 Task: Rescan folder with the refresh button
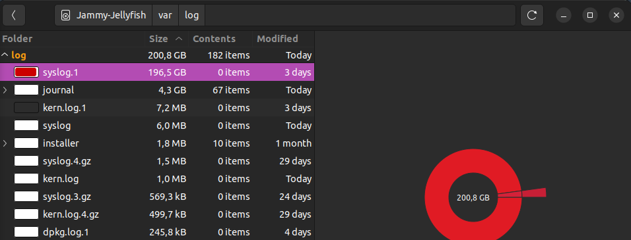pos(532,15)
